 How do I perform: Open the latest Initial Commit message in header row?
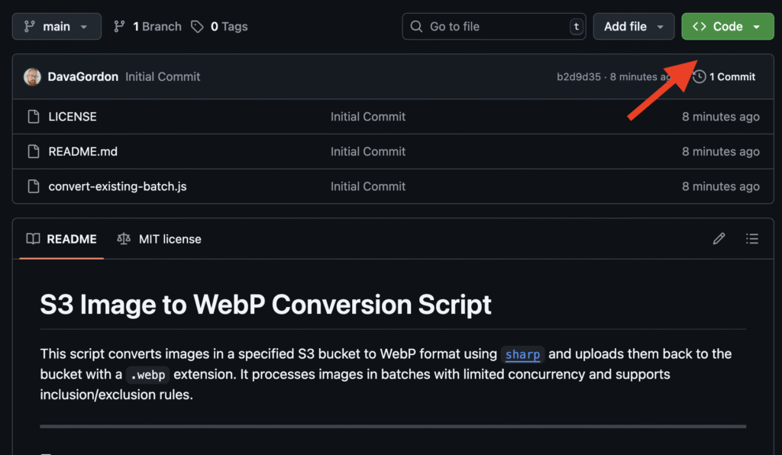click(163, 77)
